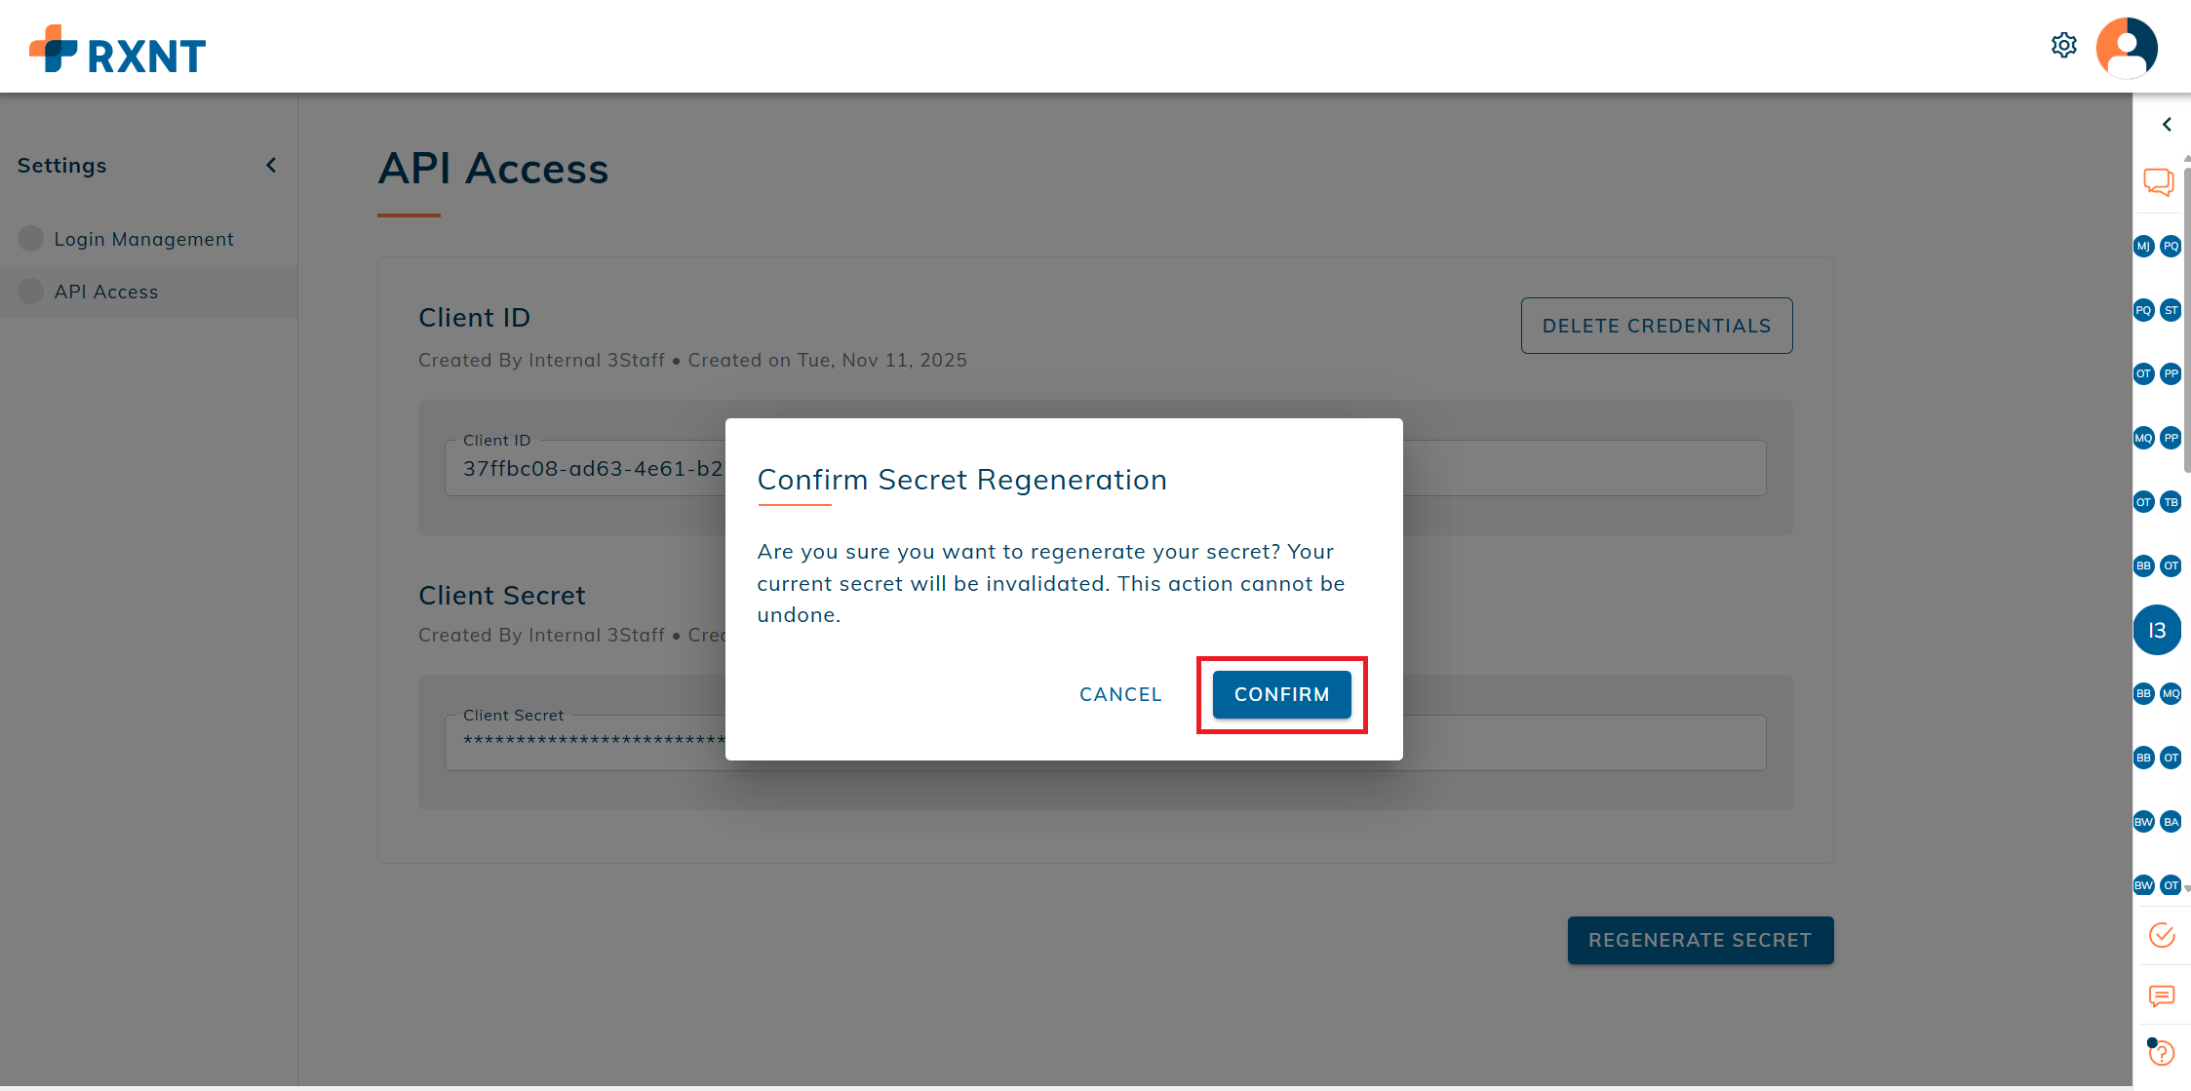The width and height of the screenshot is (2191, 1091).
Task: Open the chat conversations panel
Action: pos(2159,181)
